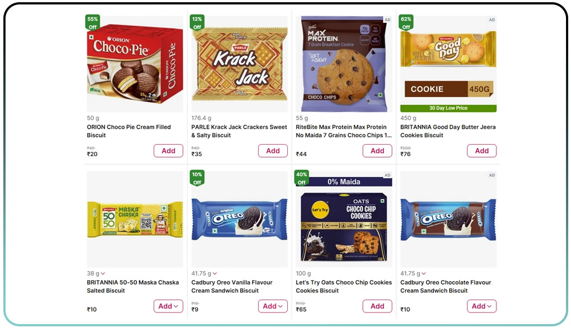This screenshot has width=571, height=328.
Task: Click the 10% Off badge on Oreo Vanilla
Action: pyautogui.click(x=197, y=178)
